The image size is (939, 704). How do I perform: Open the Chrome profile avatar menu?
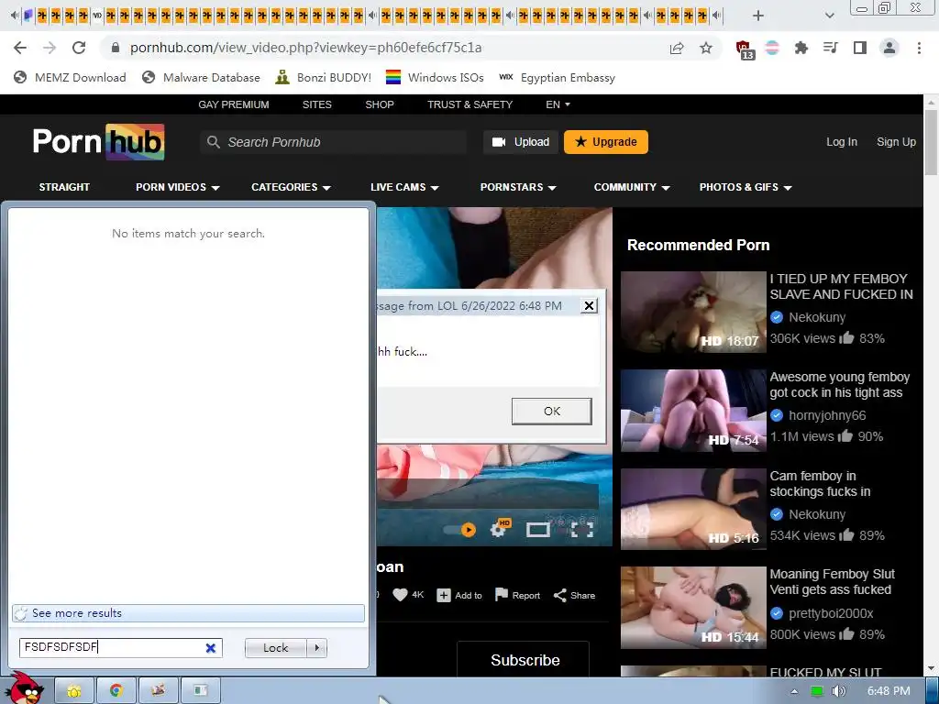click(x=889, y=48)
